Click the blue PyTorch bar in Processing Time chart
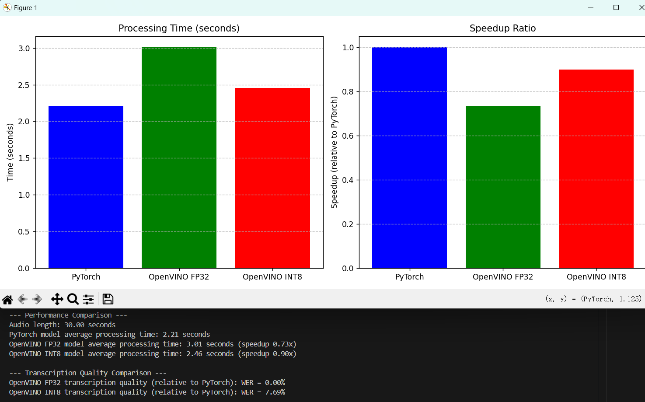Viewport: 645px width, 402px height. (x=86, y=187)
